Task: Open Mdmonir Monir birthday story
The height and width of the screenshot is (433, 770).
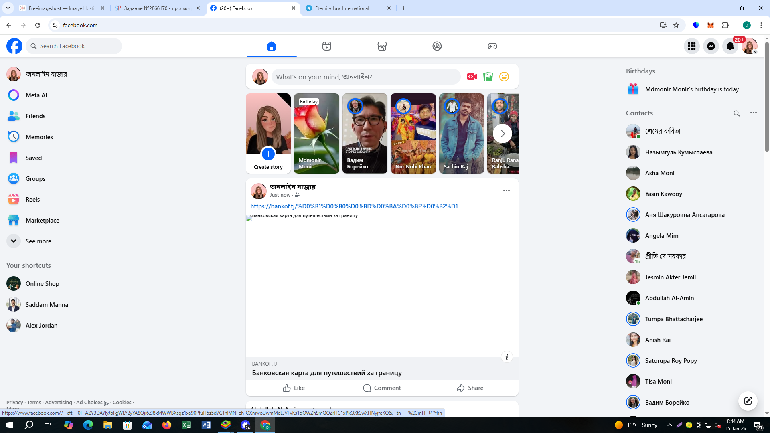Action: pos(316,134)
